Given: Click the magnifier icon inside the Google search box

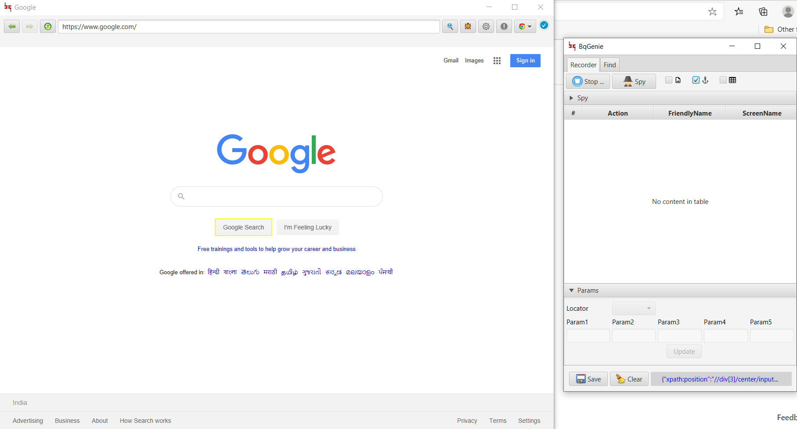Looking at the screenshot, I should pos(181,196).
